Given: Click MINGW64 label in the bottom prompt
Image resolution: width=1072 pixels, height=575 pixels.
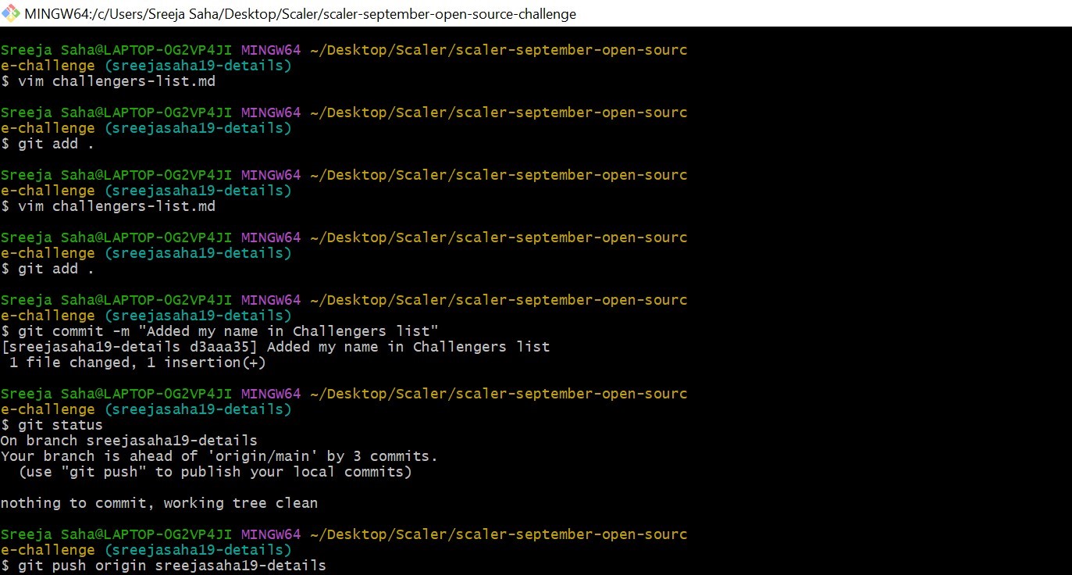Looking at the screenshot, I should (270, 534).
